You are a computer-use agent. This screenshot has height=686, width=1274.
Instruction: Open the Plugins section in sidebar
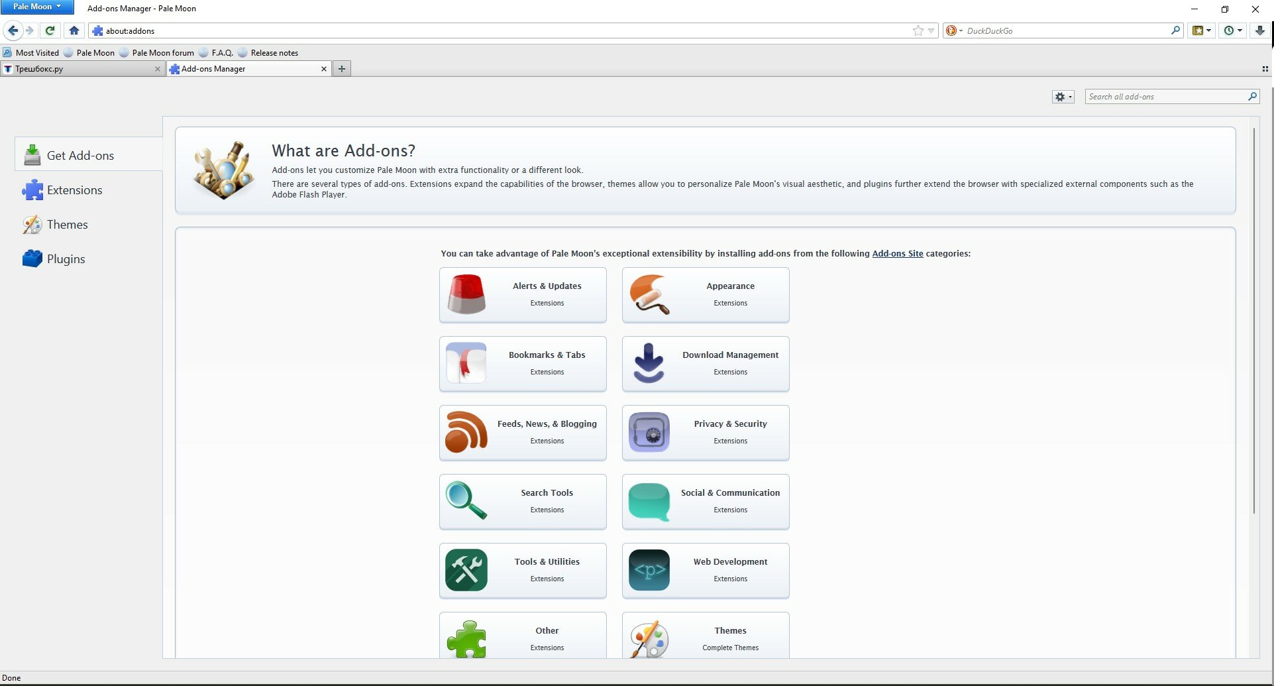(66, 259)
